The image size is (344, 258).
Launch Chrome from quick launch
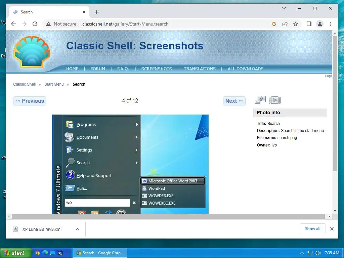[37, 253]
